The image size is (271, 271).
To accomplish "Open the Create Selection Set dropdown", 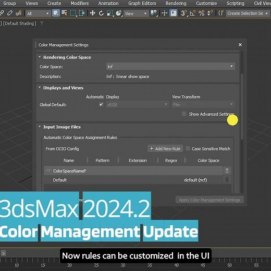I will [x=248, y=13].
